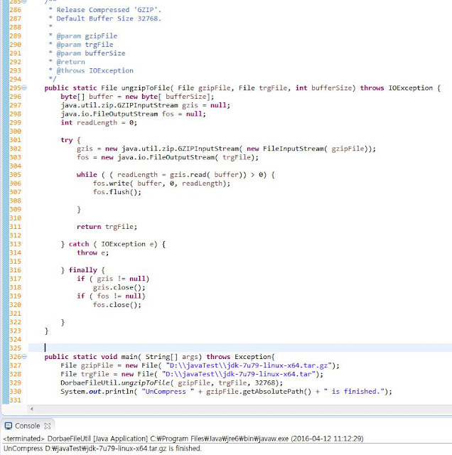Click the 'fos = null;' declaration on line 298

click(x=184, y=114)
